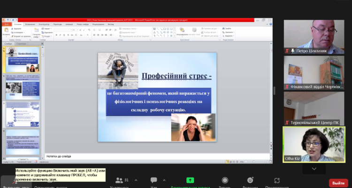352x188 pixels.
Task: Click the Quick Styles (Експрес-стилі) icon
Action: click(x=194, y=30)
